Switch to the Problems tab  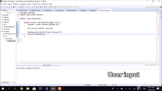tap(21, 66)
